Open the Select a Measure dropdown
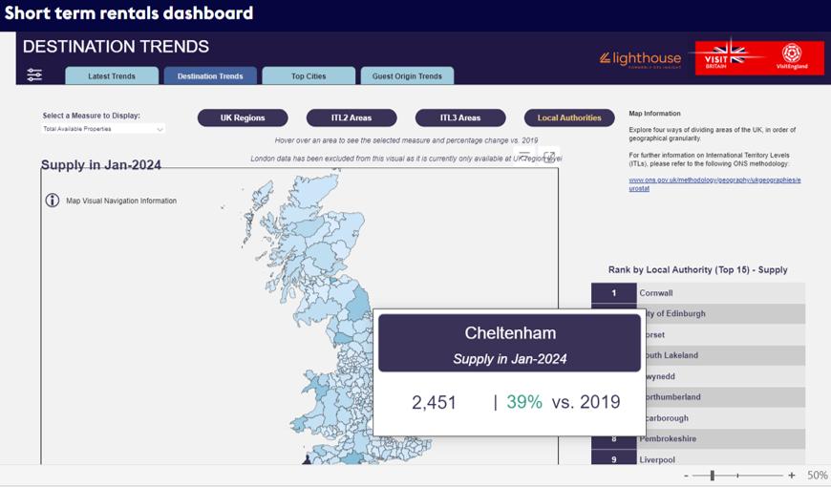The height and width of the screenshot is (487, 831). coord(103,129)
